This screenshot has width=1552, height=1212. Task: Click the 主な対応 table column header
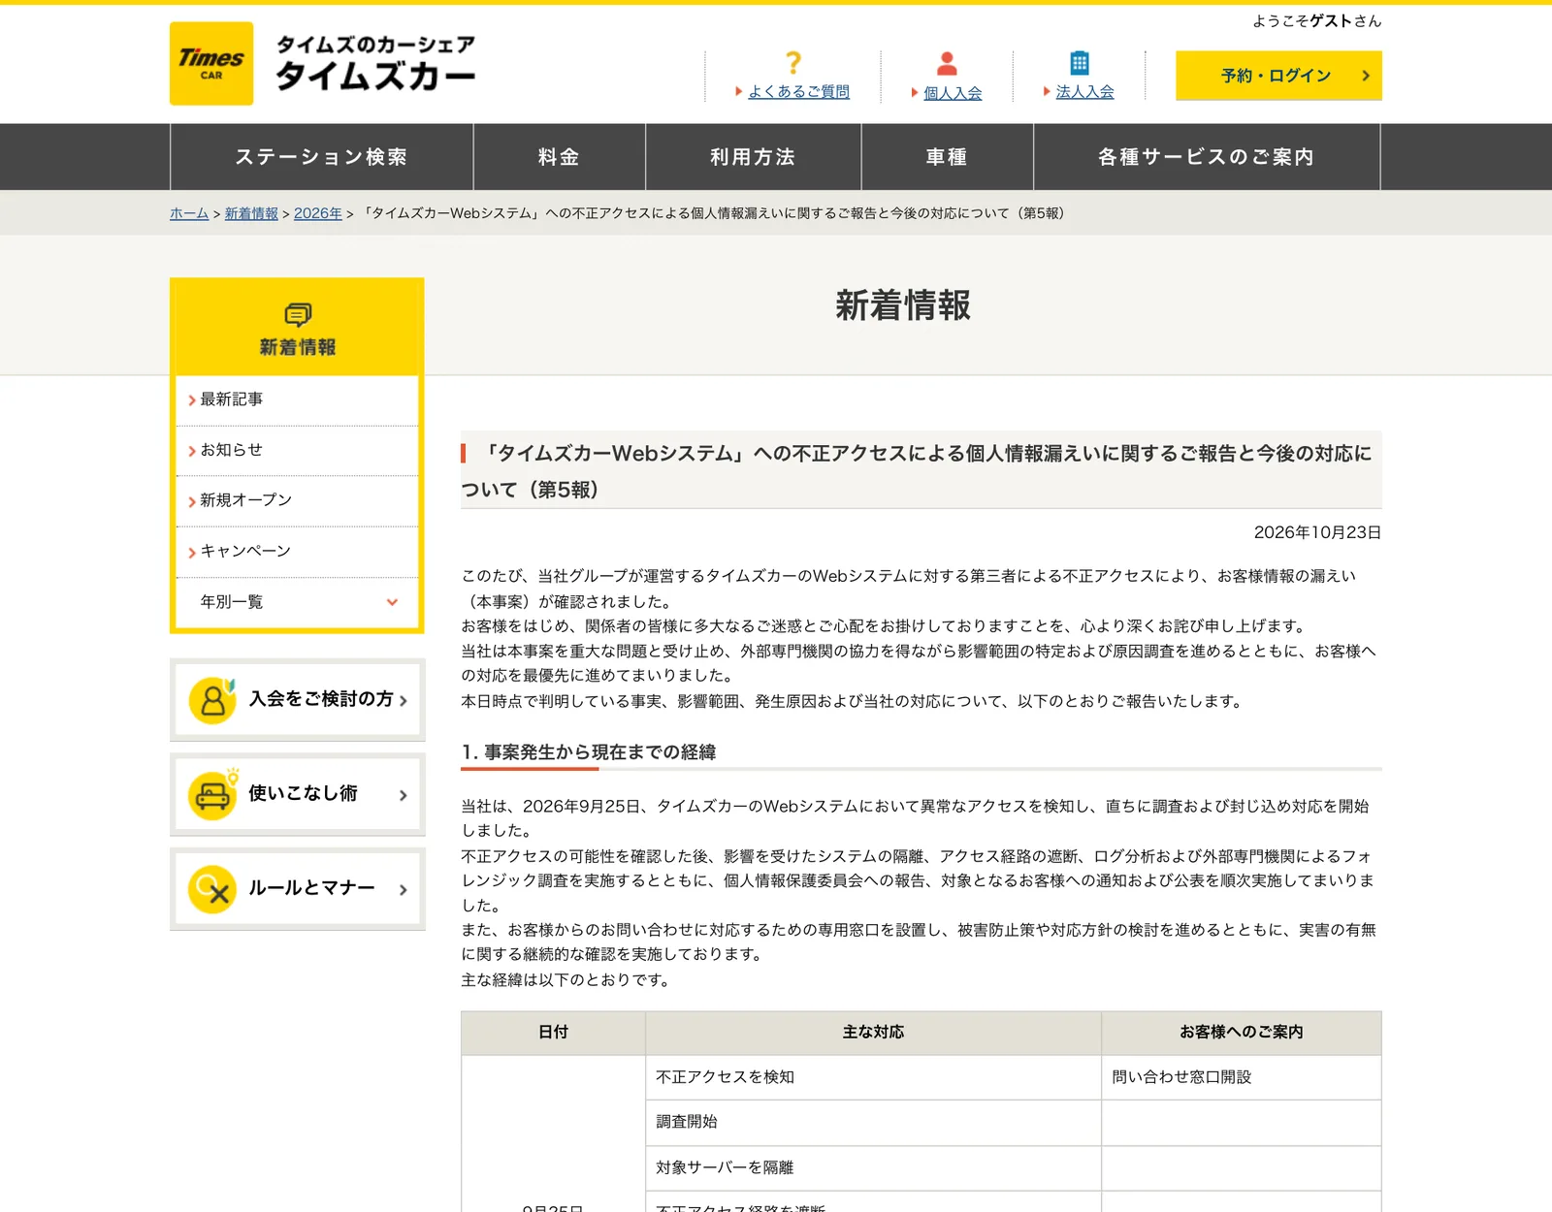point(873,1033)
